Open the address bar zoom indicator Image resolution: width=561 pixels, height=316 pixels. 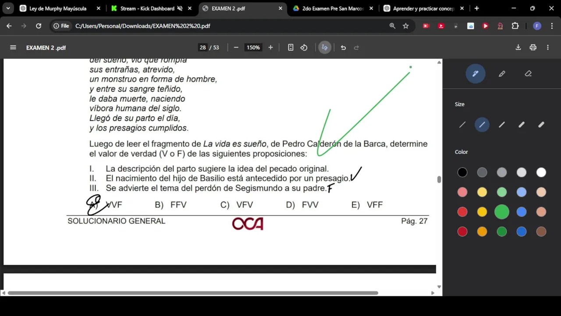(x=392, y=26)
